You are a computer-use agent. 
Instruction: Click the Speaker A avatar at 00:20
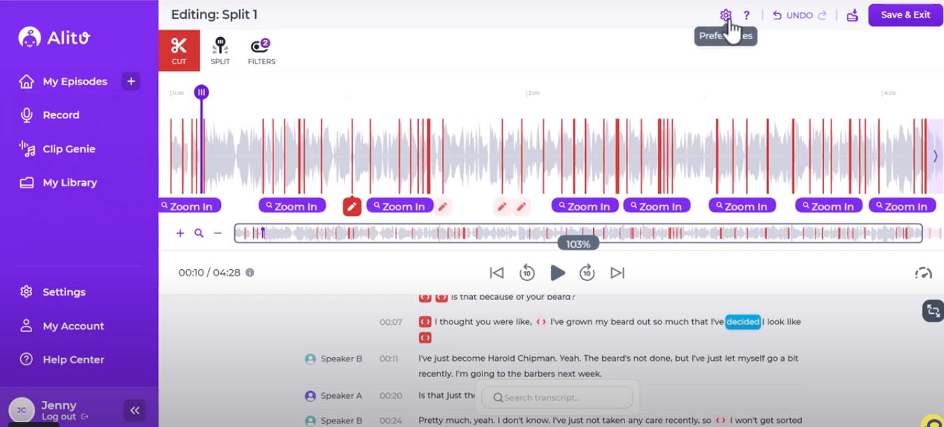pyautogui.click(x=310, y=396)
